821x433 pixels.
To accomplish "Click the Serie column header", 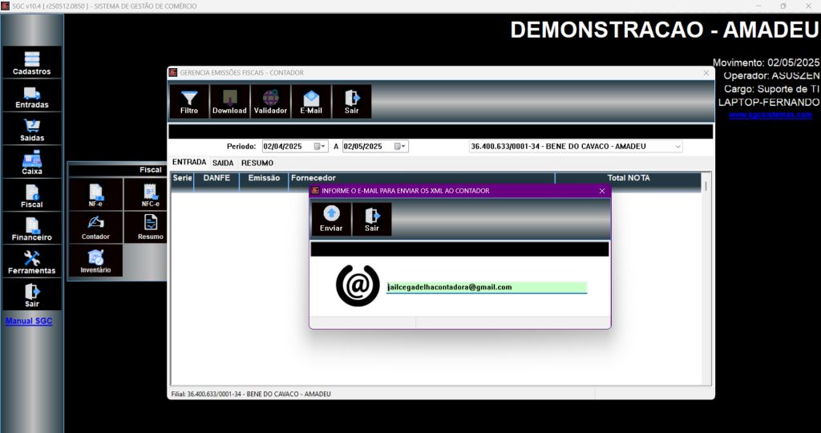I will click(182, 178).
